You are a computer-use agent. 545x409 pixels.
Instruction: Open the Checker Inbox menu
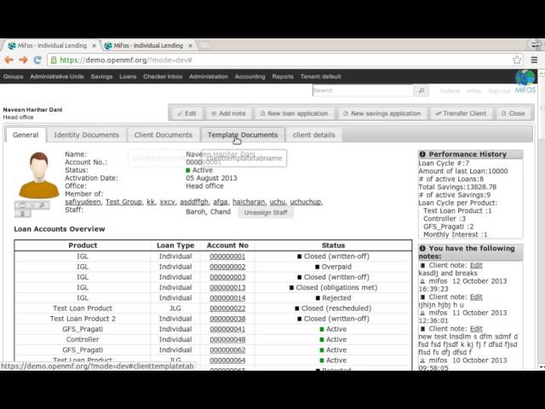click(x=163, y=77)
